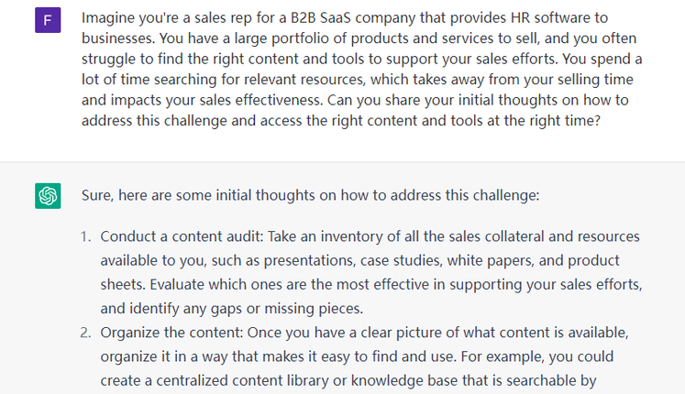
Task: Click list number 1 marker
Action: coord(84,236)
